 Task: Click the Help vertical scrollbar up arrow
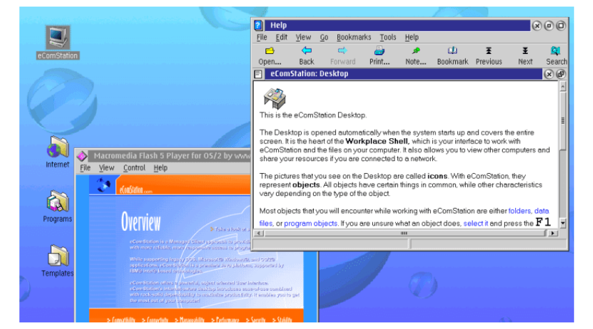click(563, 87)
